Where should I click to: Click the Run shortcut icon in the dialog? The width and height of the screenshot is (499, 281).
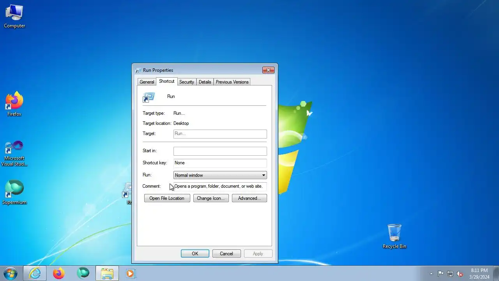149,97
